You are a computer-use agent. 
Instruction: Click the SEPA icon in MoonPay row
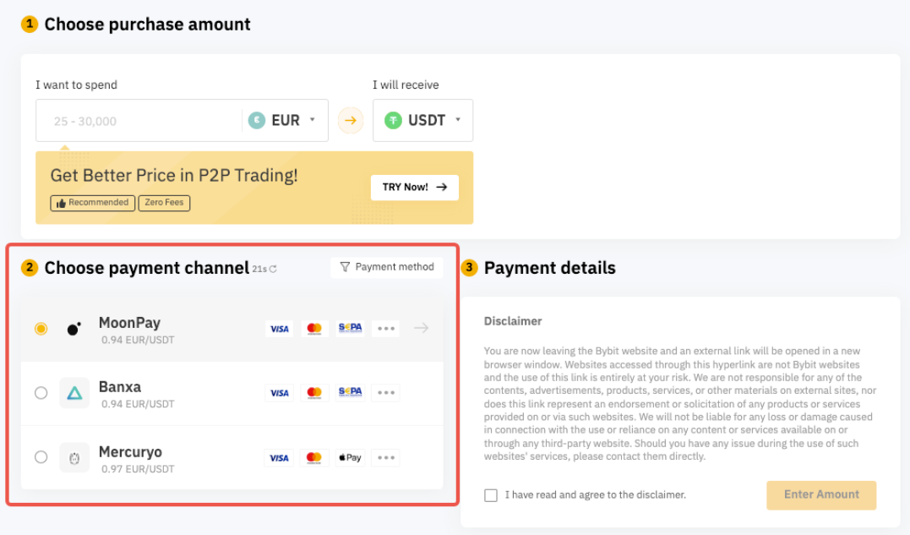point(350,329)
